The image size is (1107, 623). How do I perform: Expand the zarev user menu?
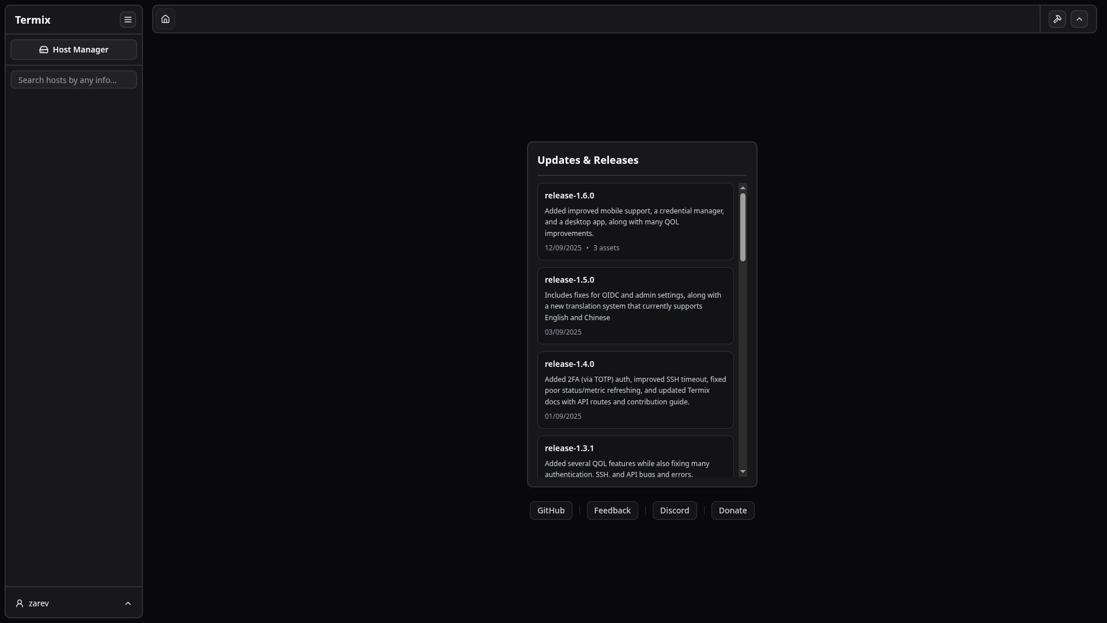click(74, 603)
